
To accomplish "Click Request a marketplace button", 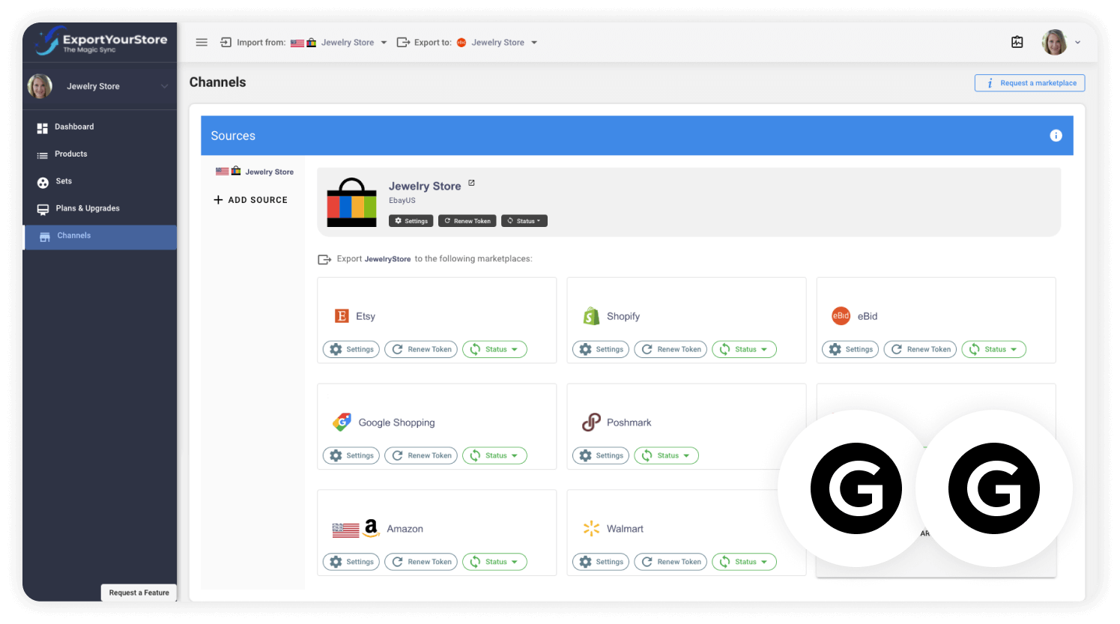I will point(1029,83).
